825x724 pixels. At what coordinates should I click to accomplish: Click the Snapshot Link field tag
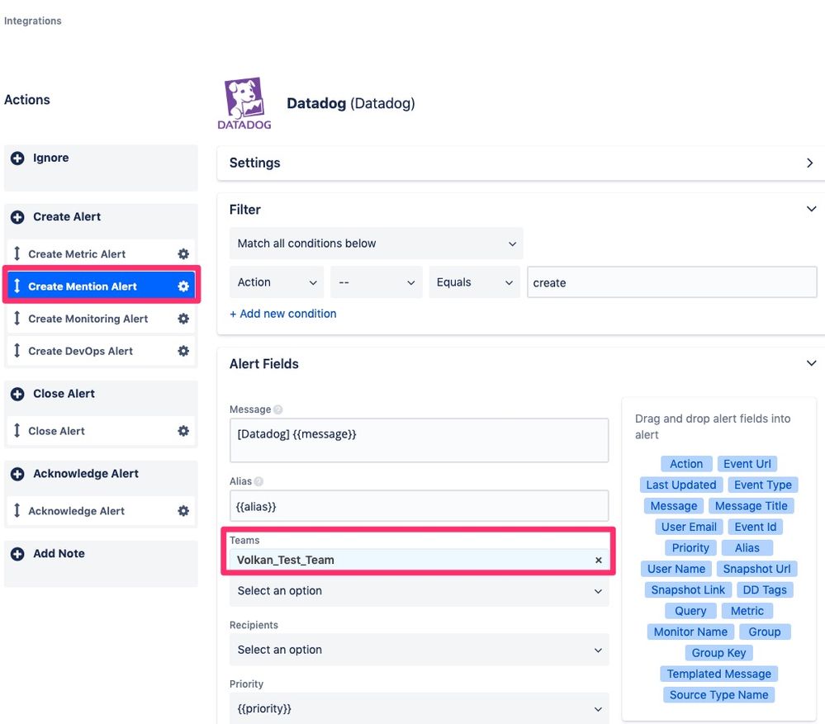pos(688,590)
